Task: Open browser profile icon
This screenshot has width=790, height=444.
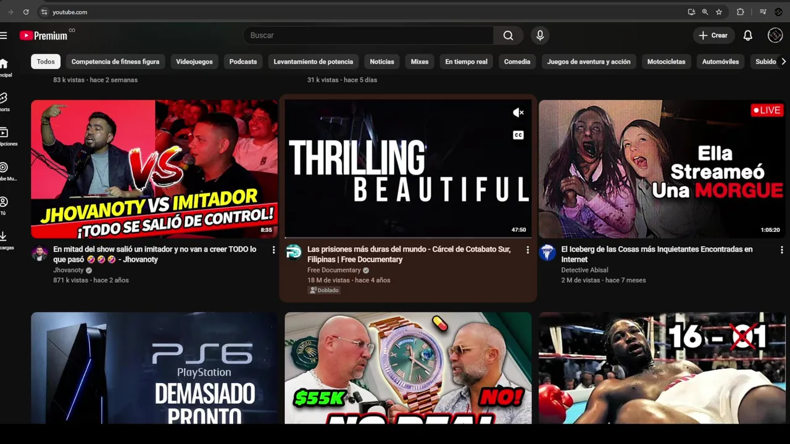Action: tap(779, 12)
